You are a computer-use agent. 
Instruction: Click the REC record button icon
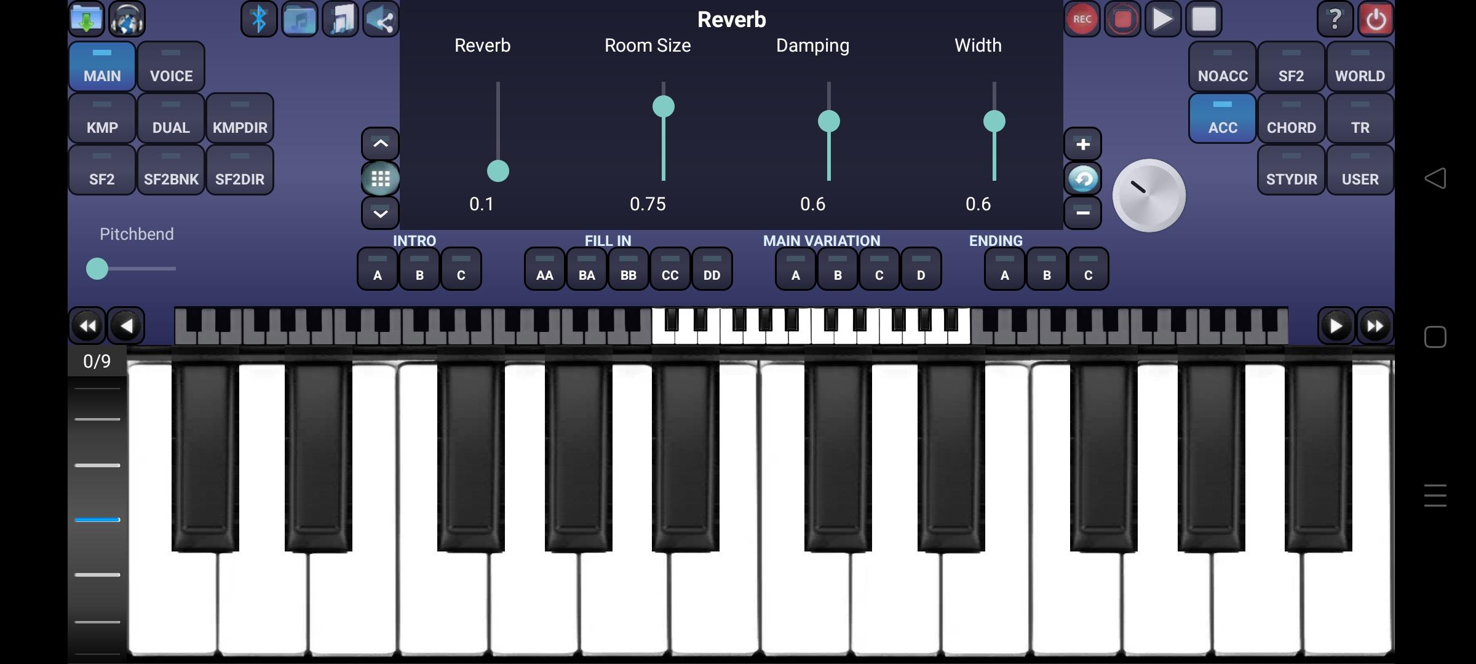[x=1081, y=18]
